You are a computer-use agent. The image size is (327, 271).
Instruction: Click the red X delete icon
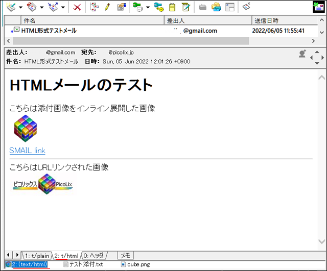(x=77, y=8)
